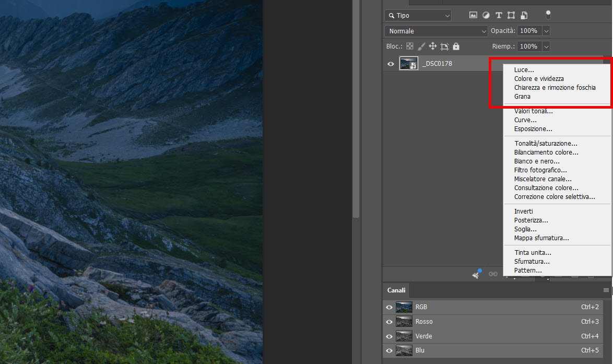Image resolution: width=613 pixels, height=364 pixels.
Task: Hide the Rosso channel
Action: 389,322
